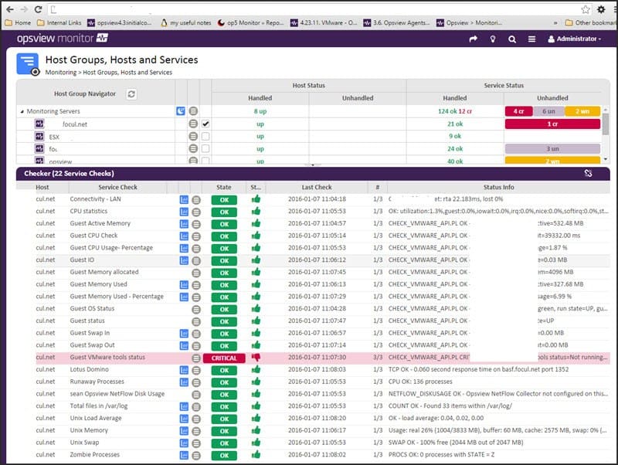Go back with browser back arrow
618x465 pixels.
pos(10,9)
